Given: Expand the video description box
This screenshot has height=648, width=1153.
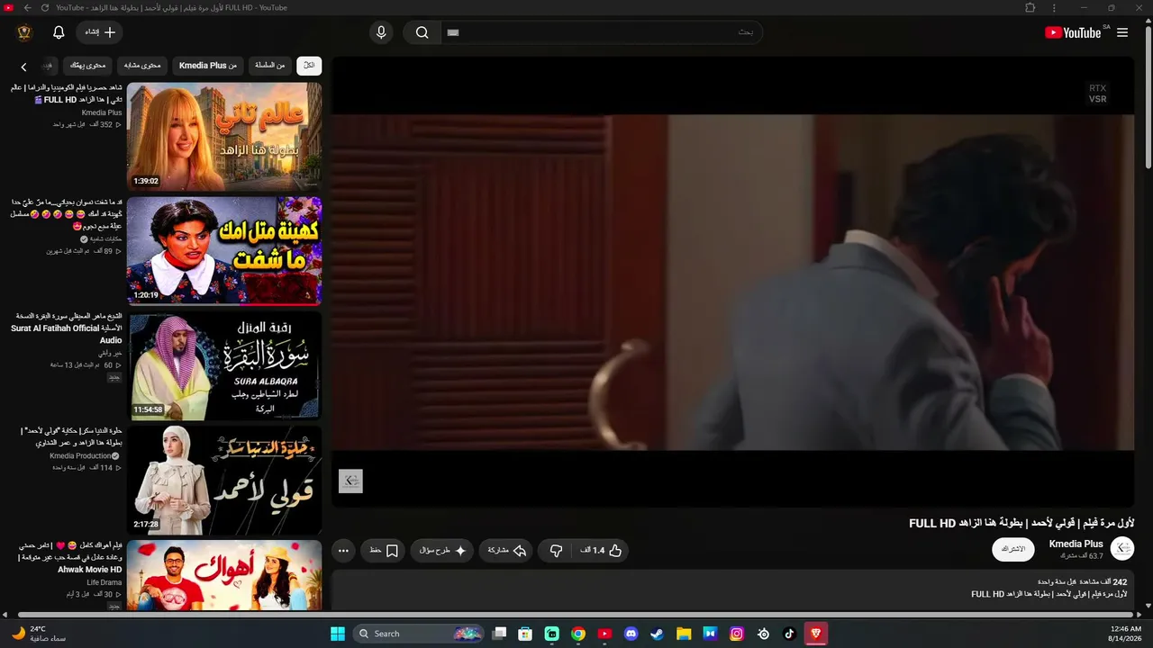Looking at the screenshot, I should point(733,589).
